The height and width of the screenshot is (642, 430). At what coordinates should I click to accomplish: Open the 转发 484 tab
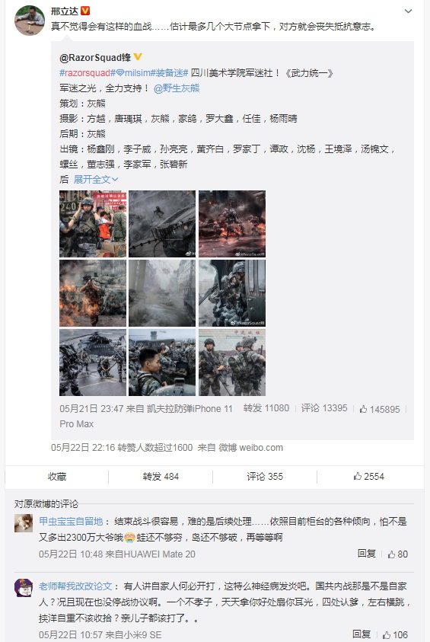161,476
